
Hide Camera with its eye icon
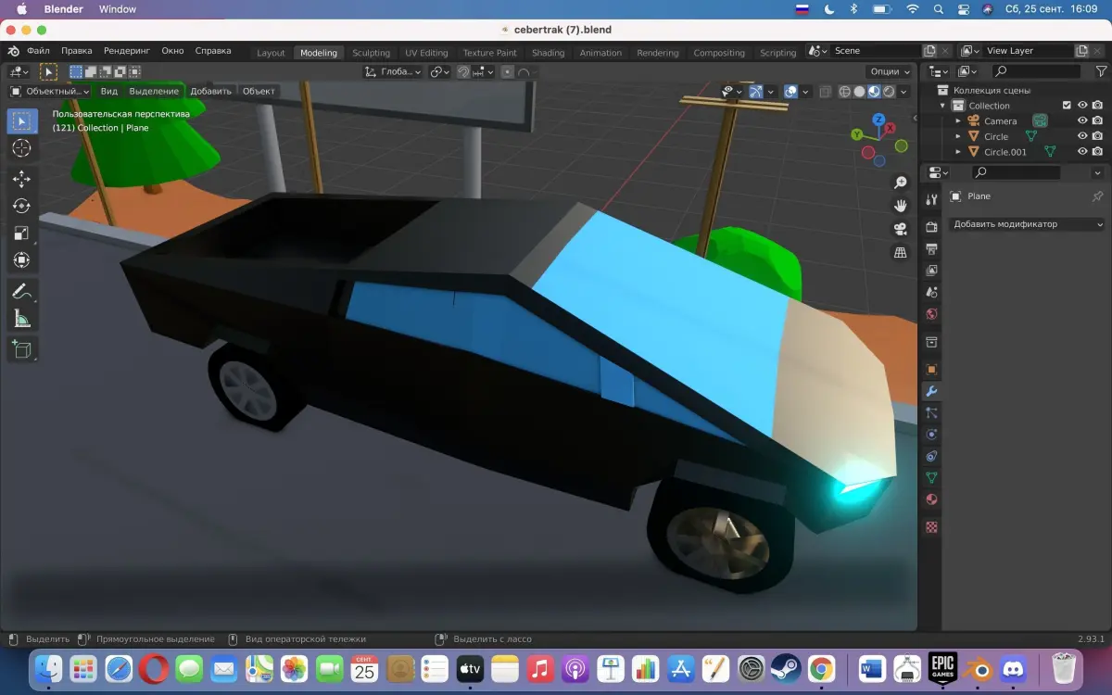pos(1082,120)
